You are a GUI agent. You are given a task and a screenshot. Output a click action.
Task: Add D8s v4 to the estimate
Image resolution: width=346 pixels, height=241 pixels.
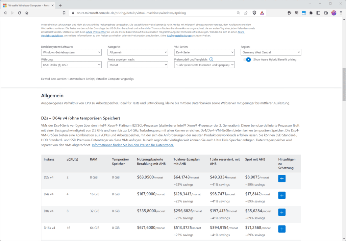(282, 212)
